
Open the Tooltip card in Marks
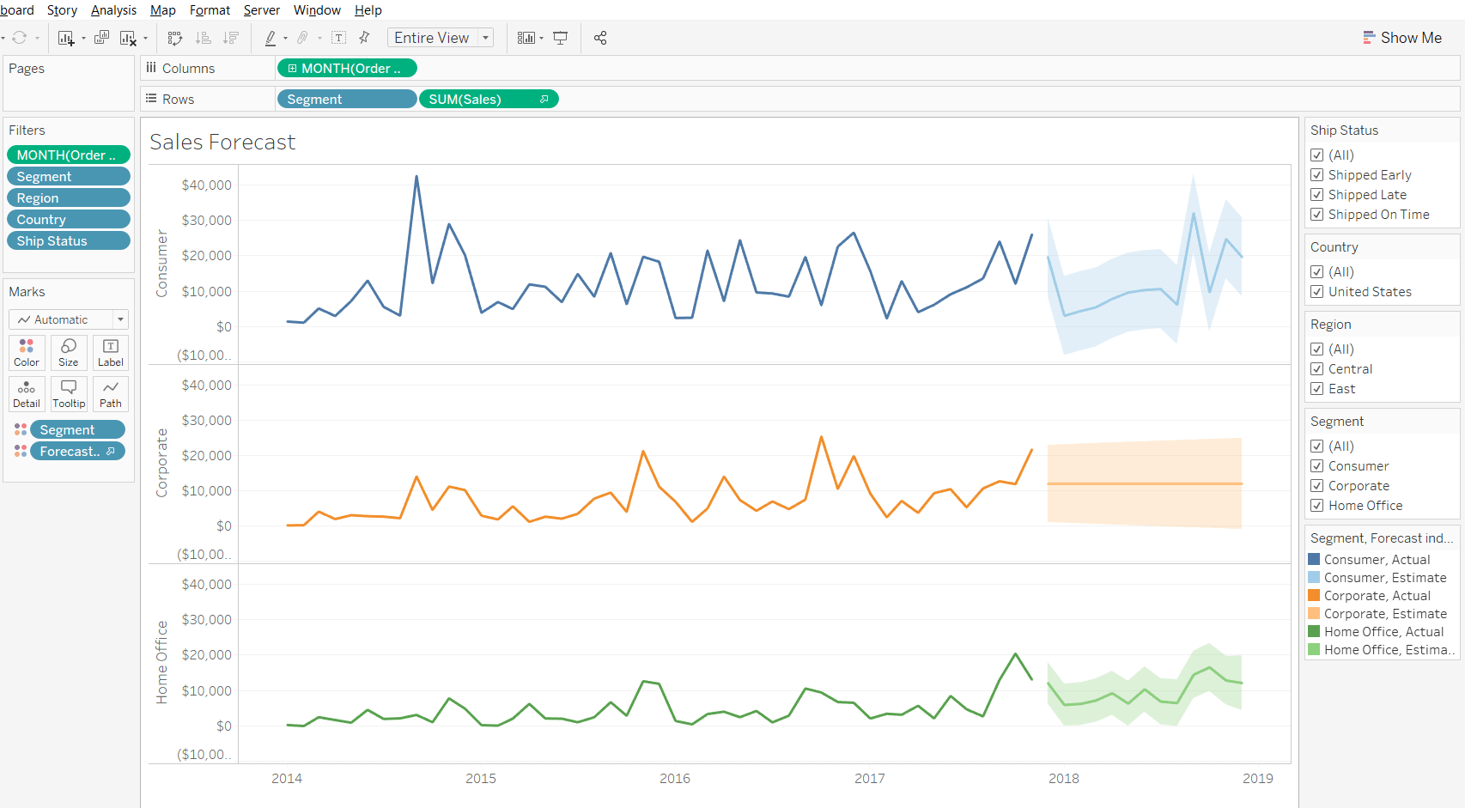69,393
